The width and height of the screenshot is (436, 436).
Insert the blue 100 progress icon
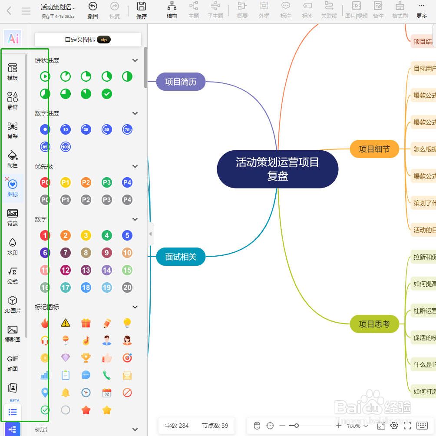click(x=66, y=147)
